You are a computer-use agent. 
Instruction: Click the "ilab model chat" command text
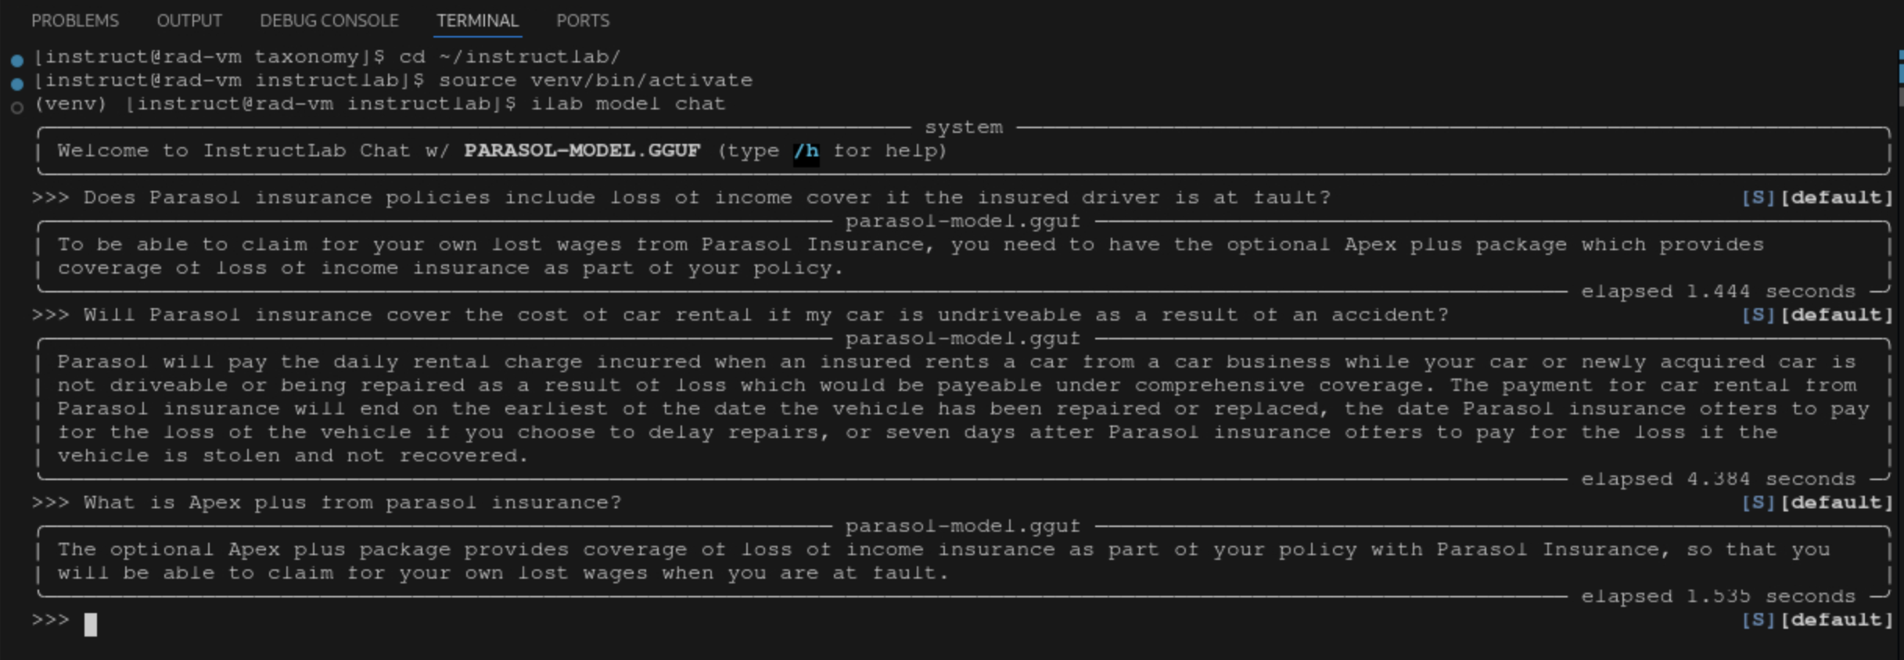tap(628, 104)
